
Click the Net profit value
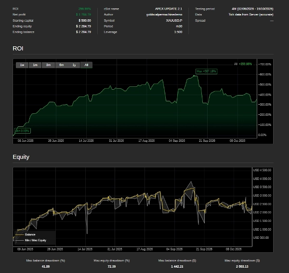(83, 14)
